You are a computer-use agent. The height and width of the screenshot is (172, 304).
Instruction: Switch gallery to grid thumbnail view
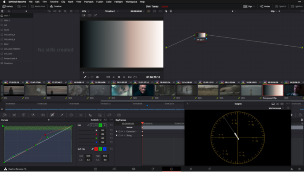click(55, 11)
